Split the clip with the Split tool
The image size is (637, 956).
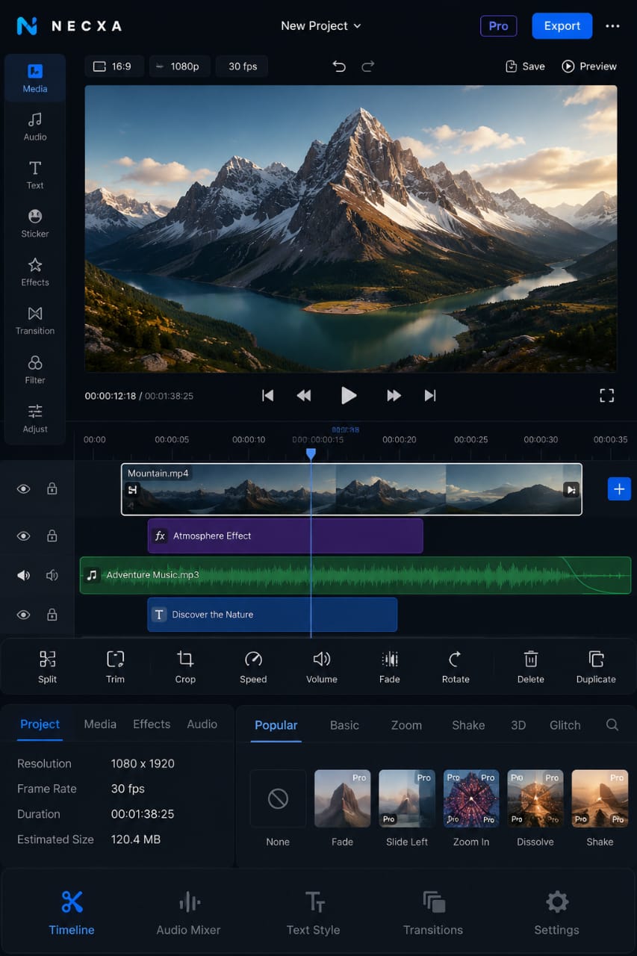click(47, 667)
